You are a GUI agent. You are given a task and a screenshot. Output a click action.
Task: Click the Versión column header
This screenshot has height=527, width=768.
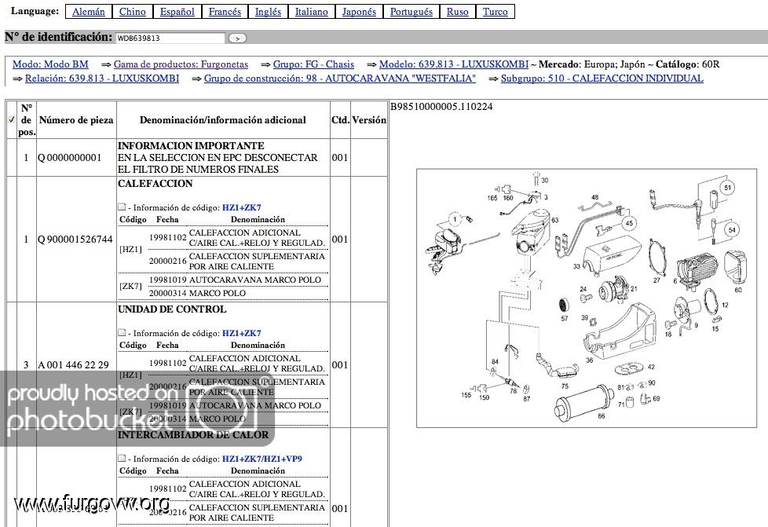click(369, 120)
